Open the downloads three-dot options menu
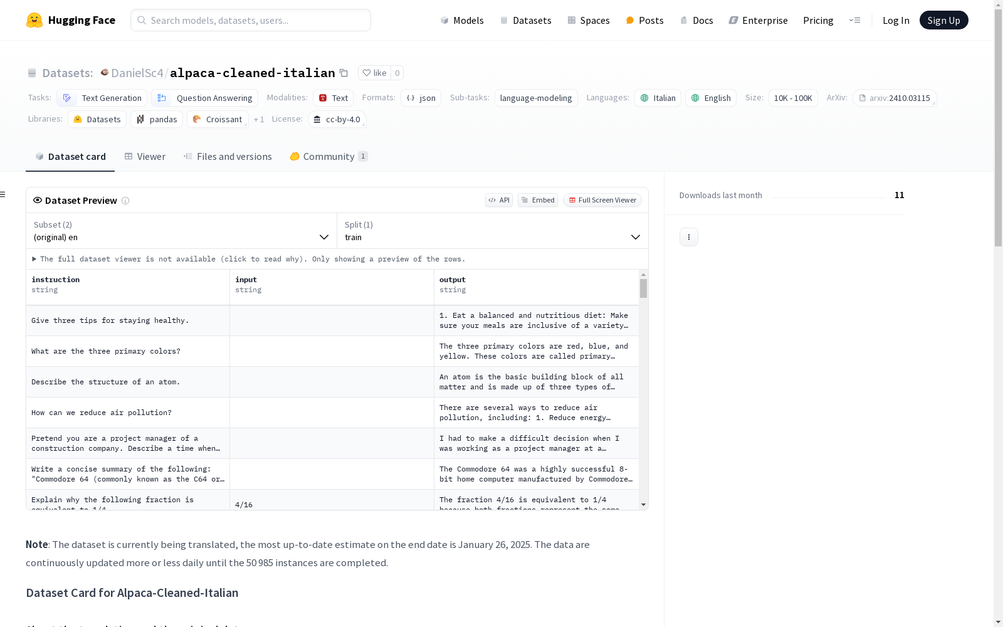 click(x=689, y=237)
